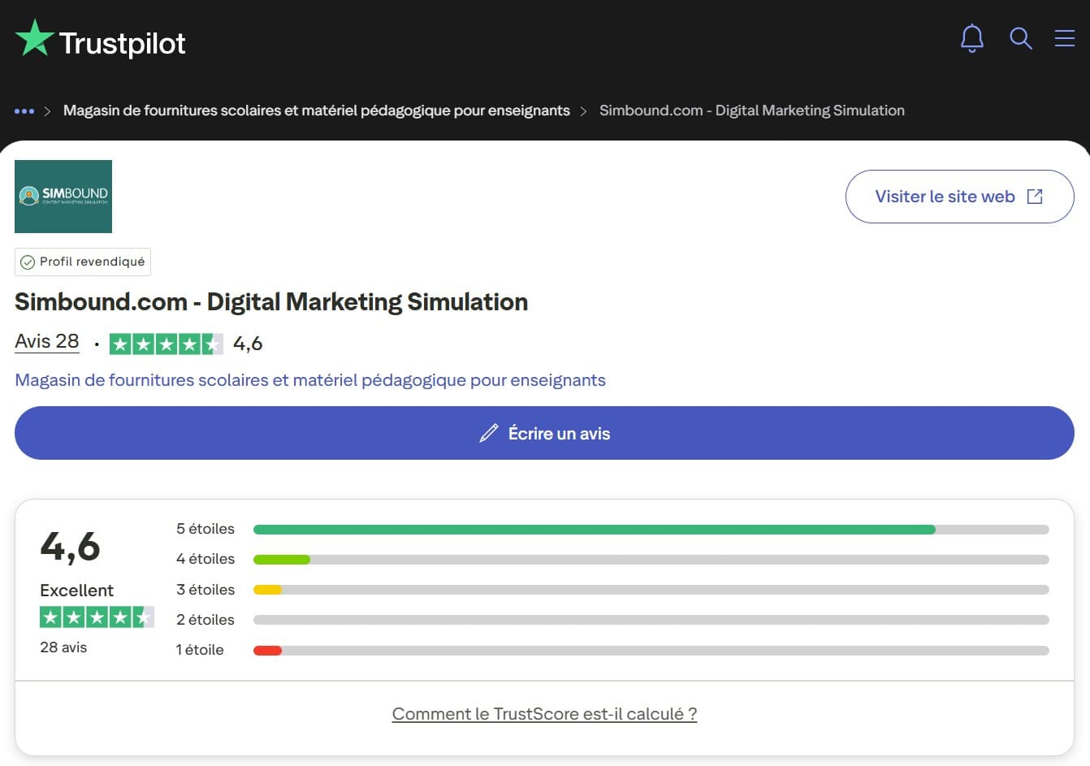Image resolution: width=1090 pixels, height=766 pixels.
Task: Open the hamburger menu icon
Action: (1065, 37)
